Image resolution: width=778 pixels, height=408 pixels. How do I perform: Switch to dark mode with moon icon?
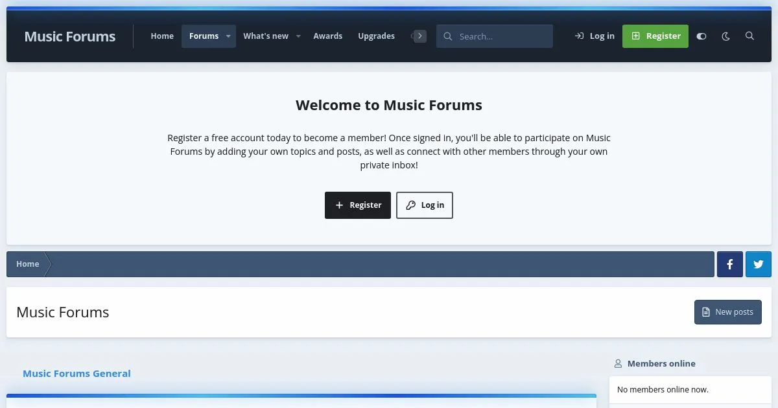(725, 36)
